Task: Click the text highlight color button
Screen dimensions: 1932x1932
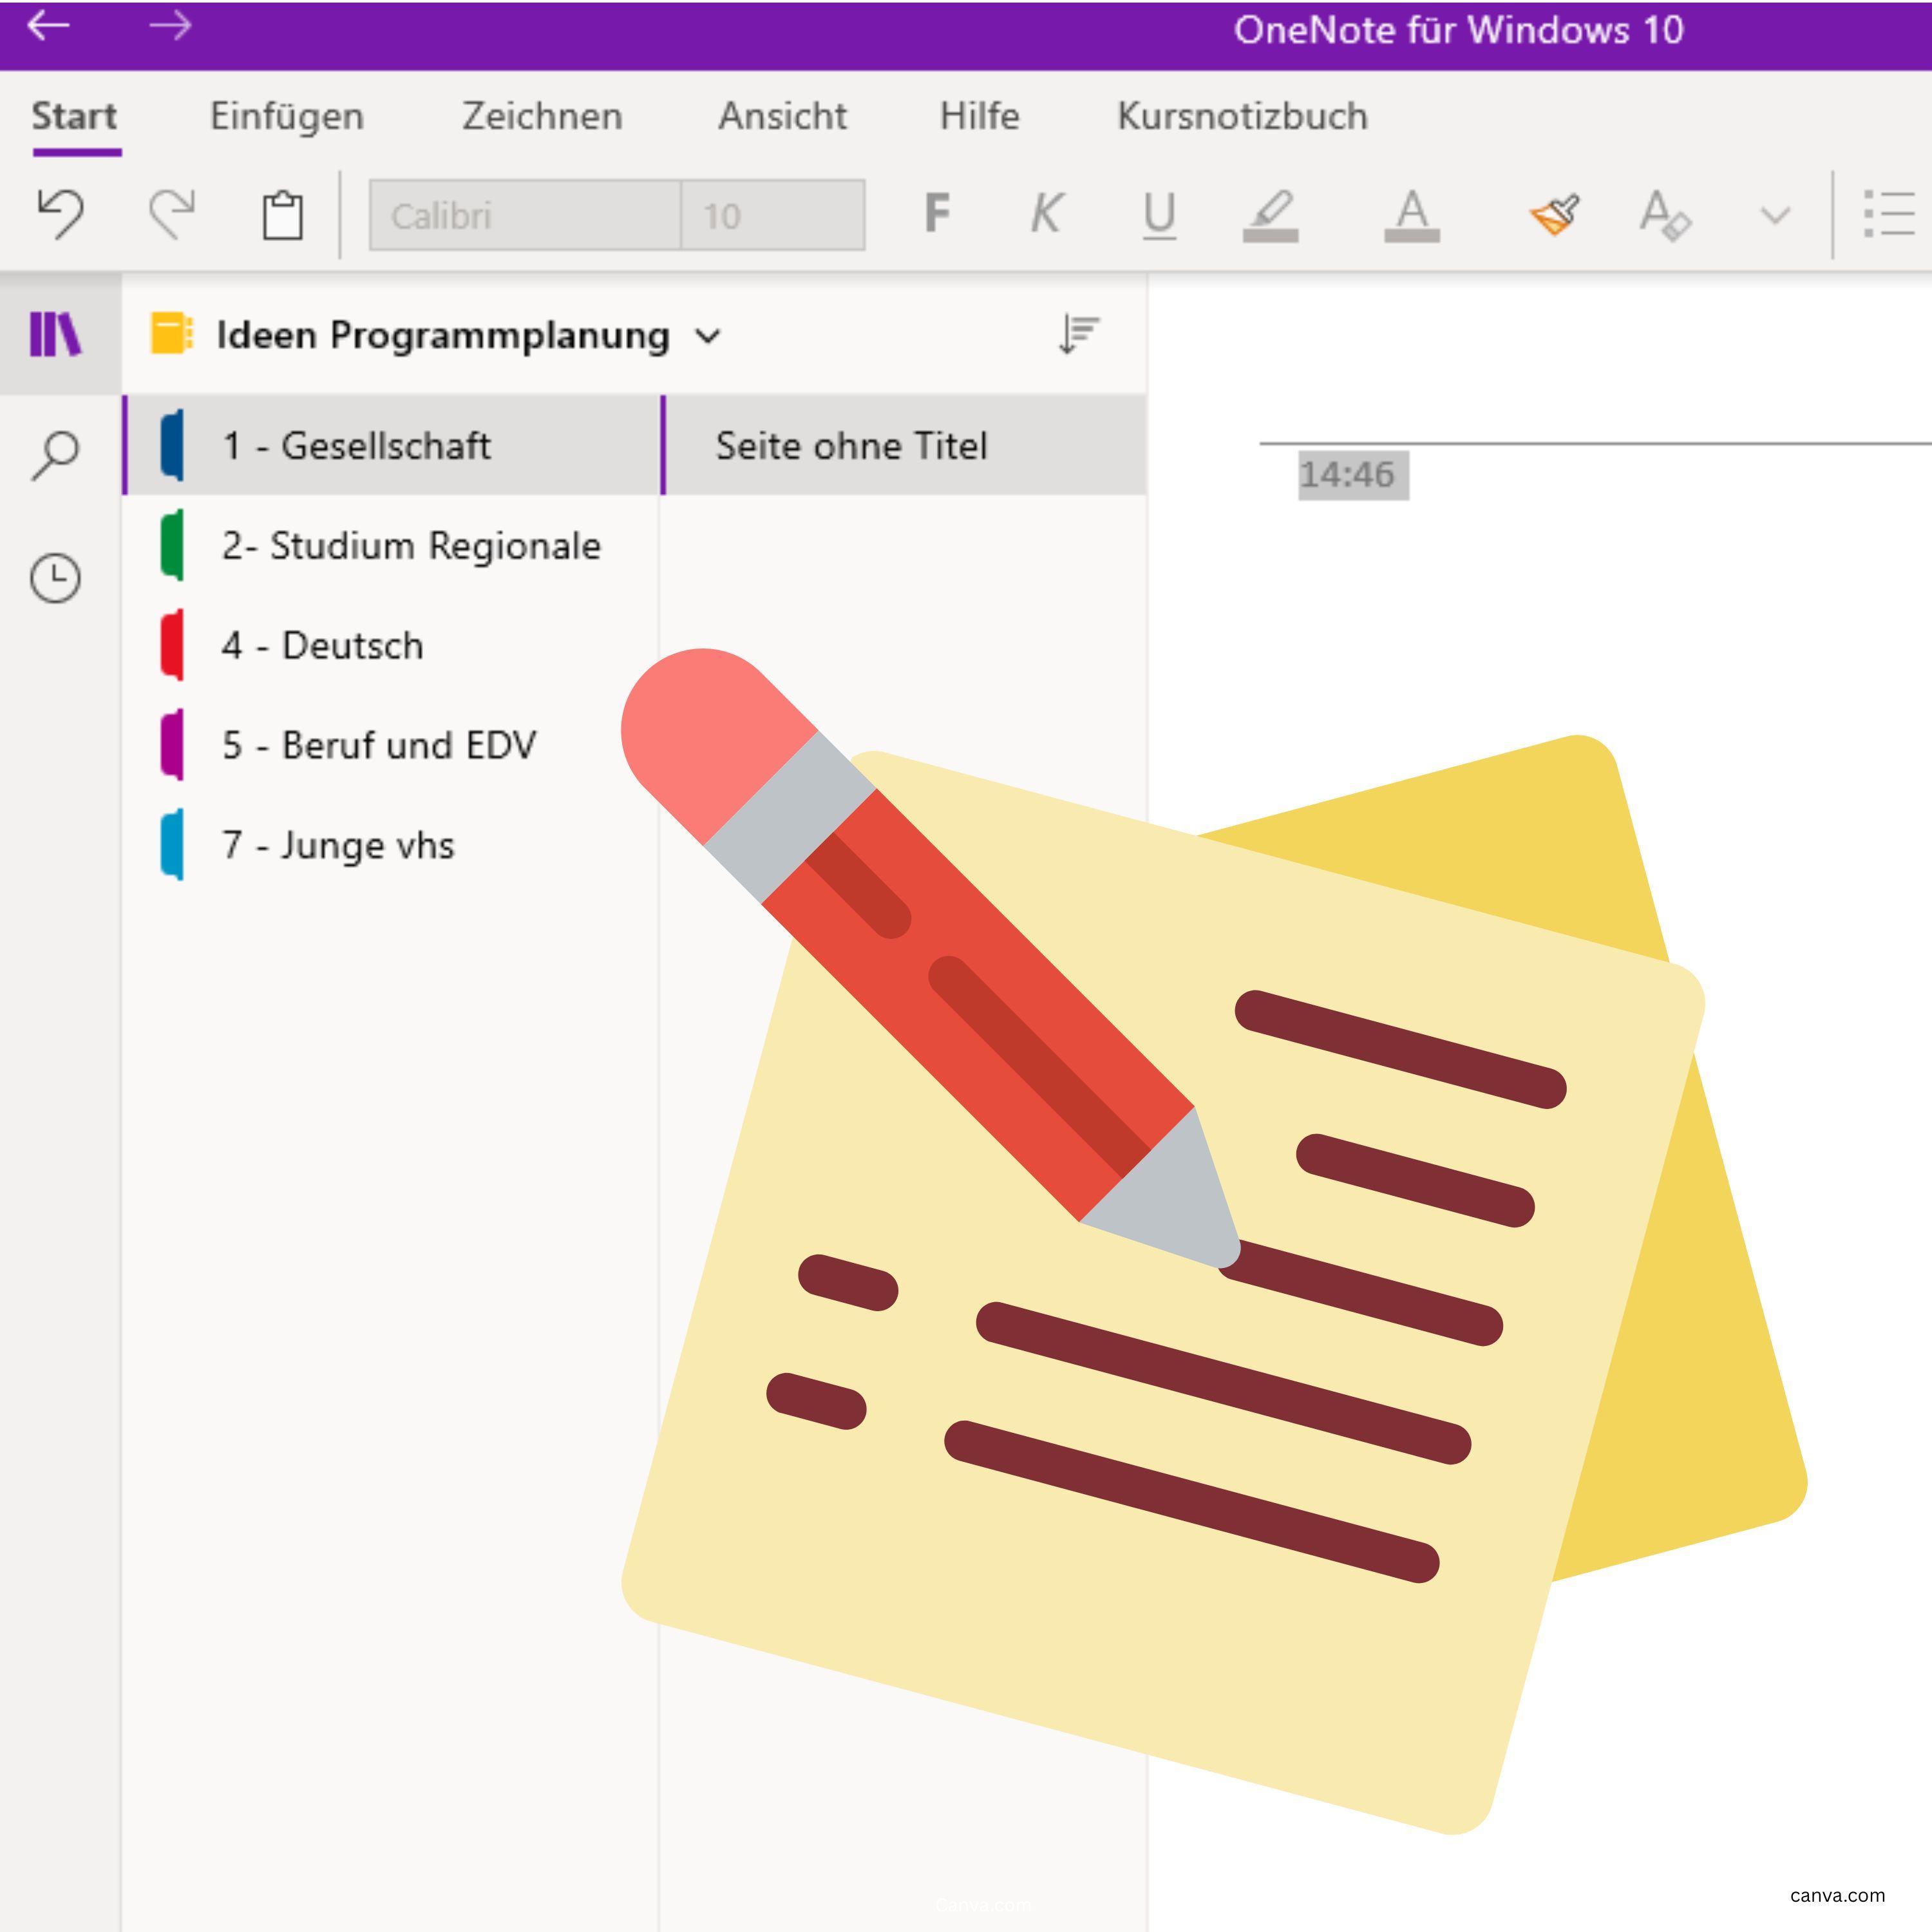Action: [x=1270, y=214]
